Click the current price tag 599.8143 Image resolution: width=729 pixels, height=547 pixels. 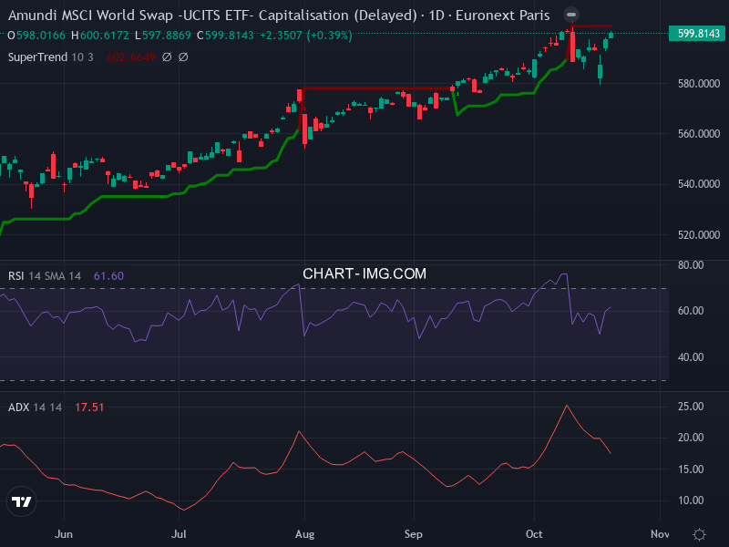click(699, 34)
